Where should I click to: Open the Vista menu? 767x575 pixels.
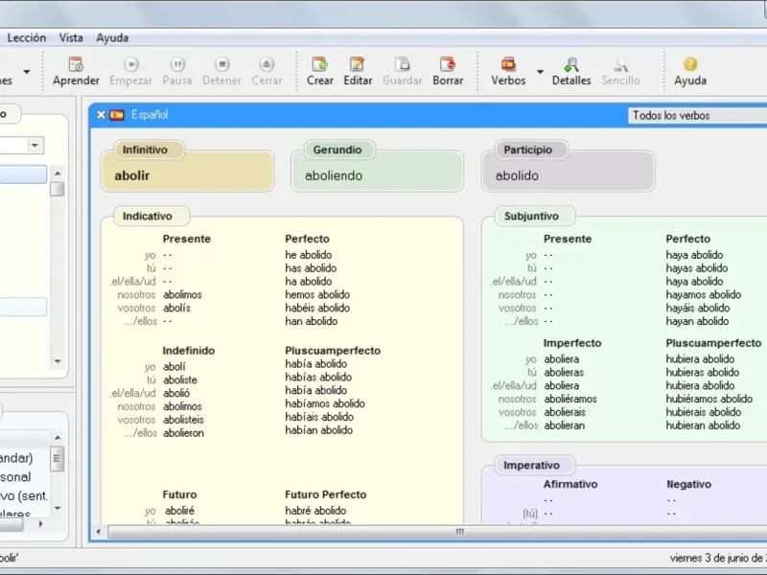click(x=71, y=38)
